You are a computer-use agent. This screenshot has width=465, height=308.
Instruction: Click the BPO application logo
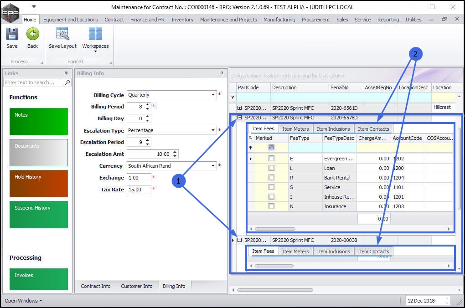tap(10, 12)
